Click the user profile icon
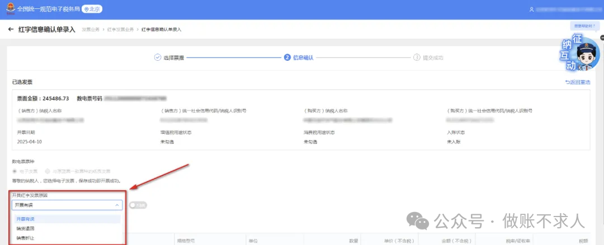Screen dimensions: 604x245 (x=532, y=9)
